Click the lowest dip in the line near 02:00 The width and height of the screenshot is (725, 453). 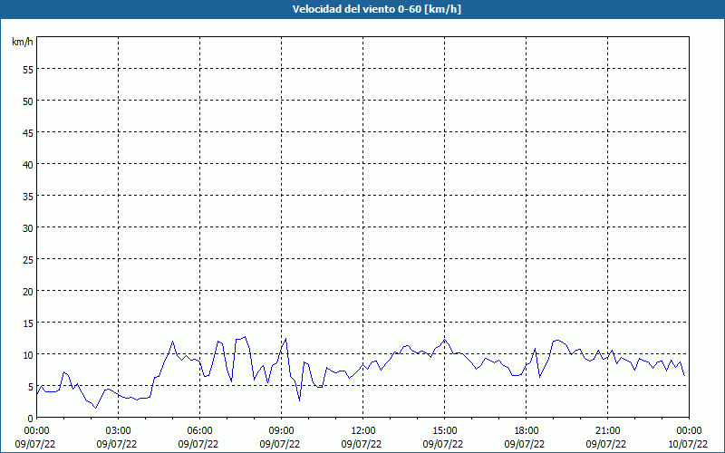click(96, 408)
